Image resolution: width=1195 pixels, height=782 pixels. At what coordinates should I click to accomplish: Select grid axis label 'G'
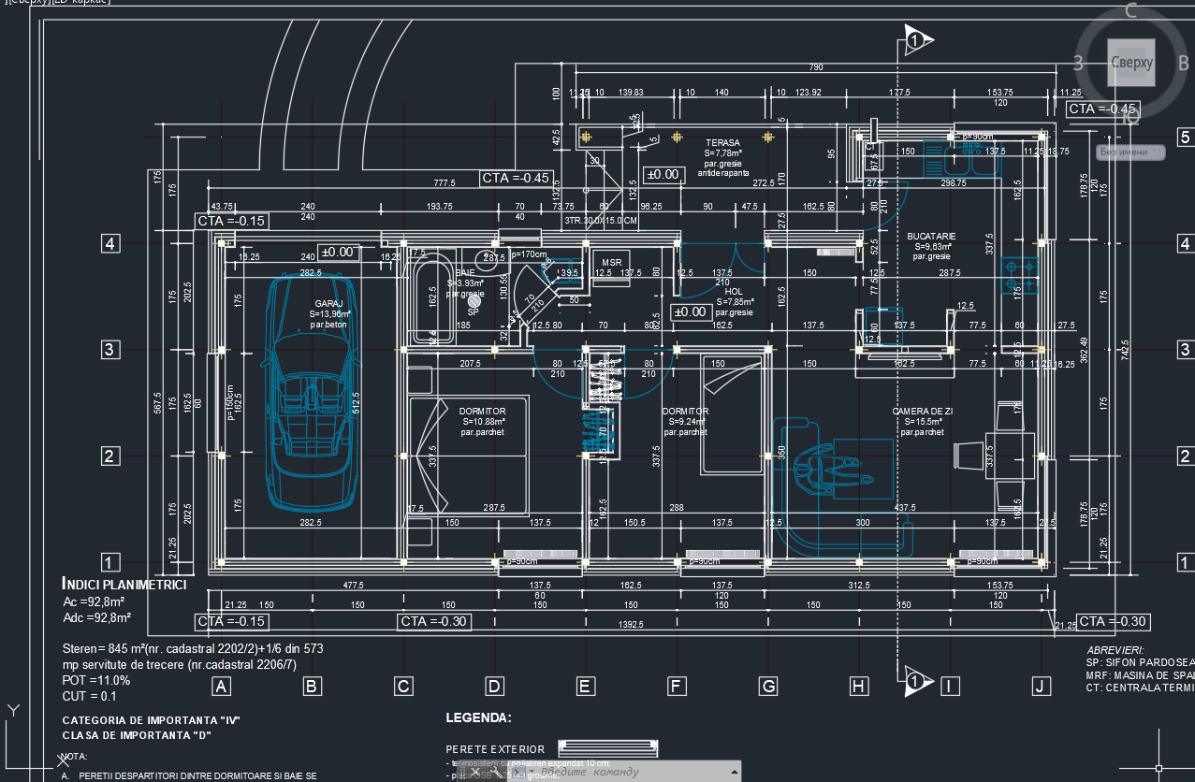click(768, 687)
